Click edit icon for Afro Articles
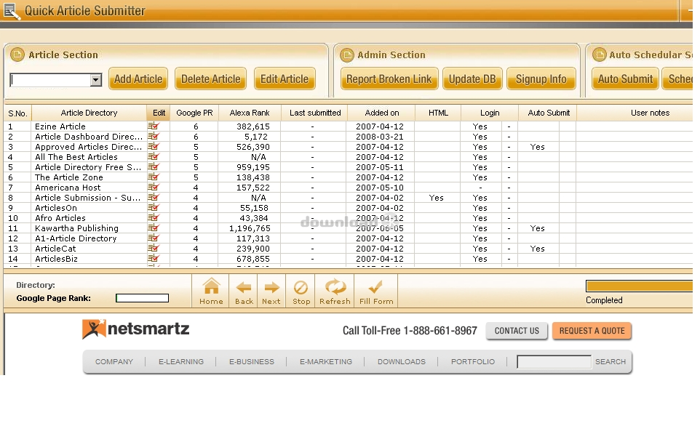 click(154, 217)
